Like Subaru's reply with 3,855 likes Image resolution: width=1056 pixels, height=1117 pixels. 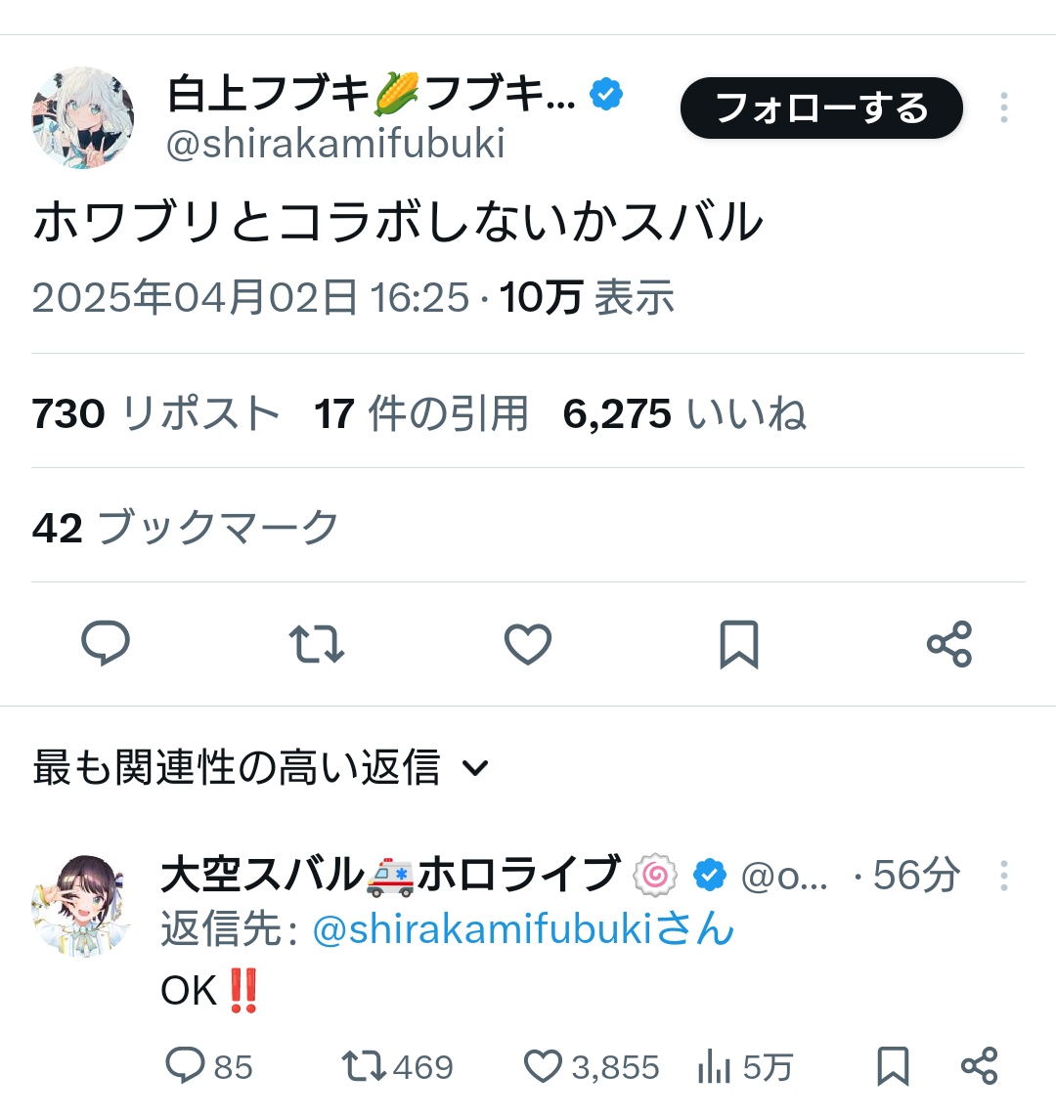544,1066
